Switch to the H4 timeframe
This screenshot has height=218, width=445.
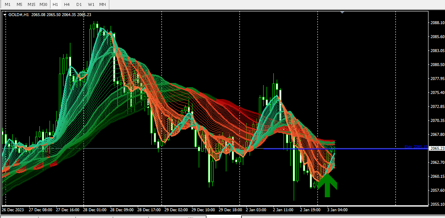coord(67,4)
